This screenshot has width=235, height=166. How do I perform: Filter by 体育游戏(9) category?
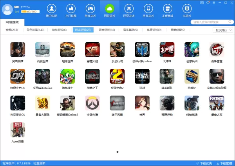154,30
